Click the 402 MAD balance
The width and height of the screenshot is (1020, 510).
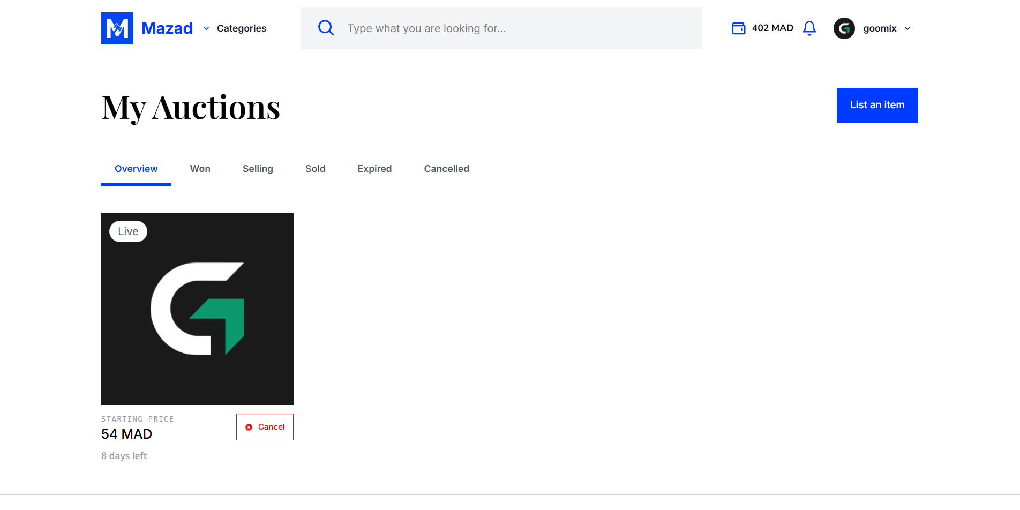pyautogui.click(x=772, y=28)
